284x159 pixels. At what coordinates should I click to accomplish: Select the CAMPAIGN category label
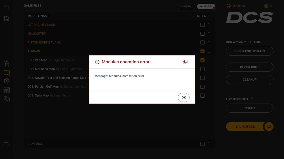point(35,144)
